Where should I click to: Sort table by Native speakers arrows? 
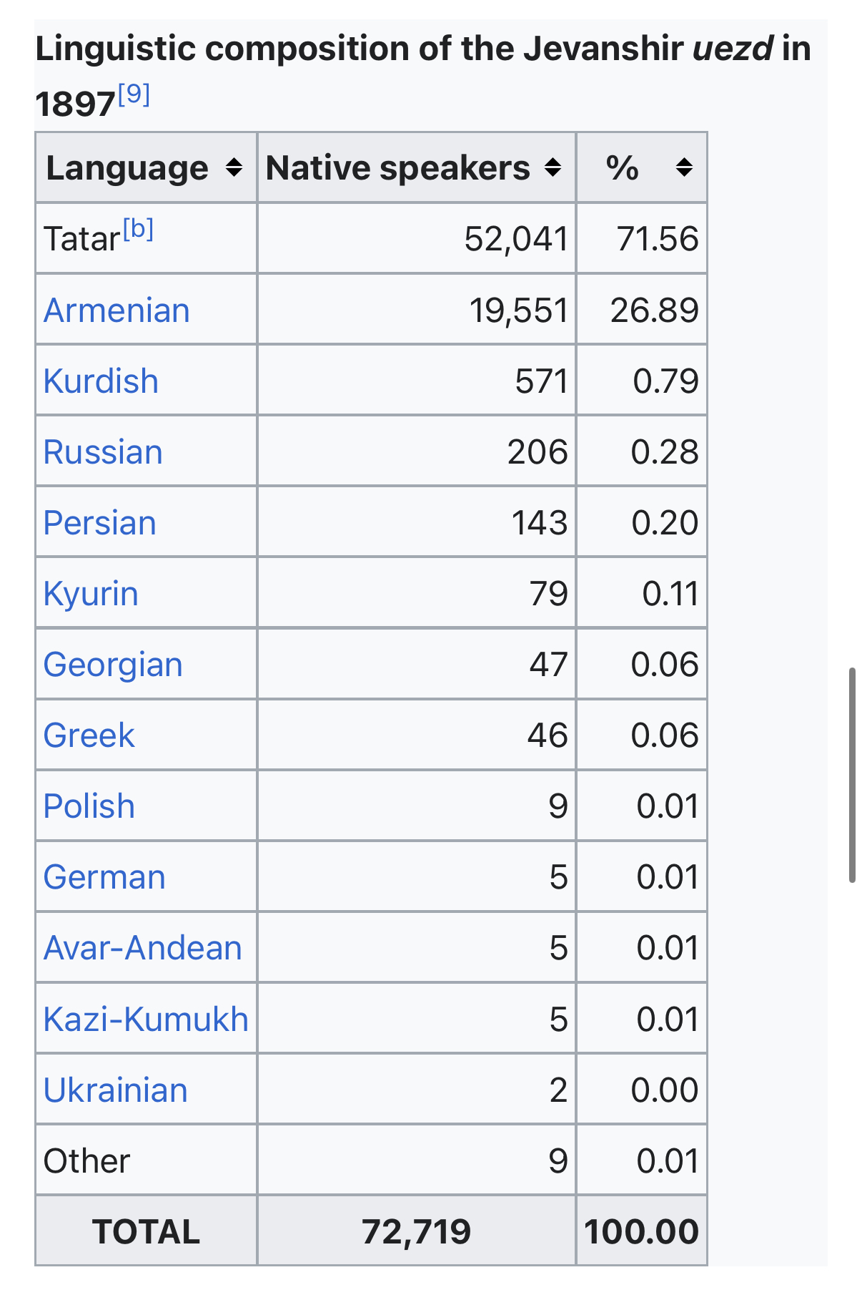553,168
